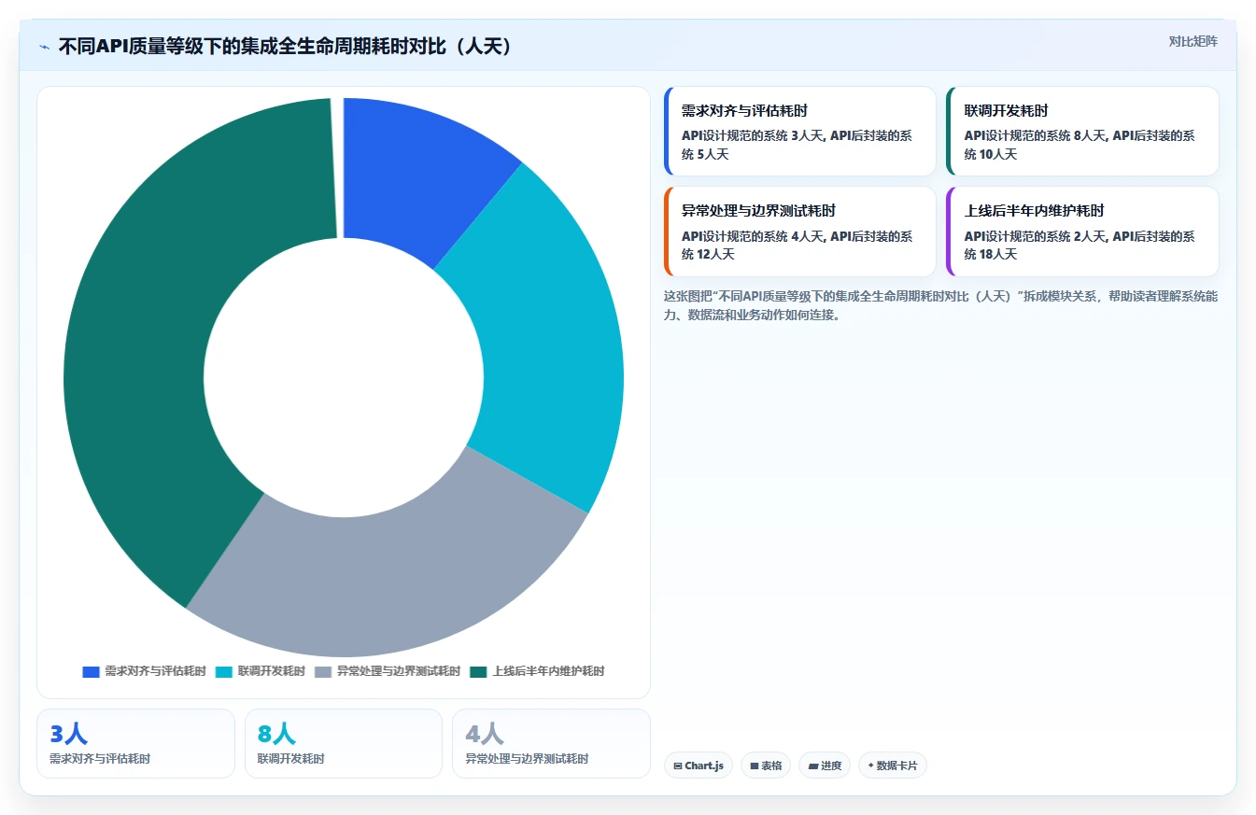Click legend text 需求对齐与评估耗时
The width and height of the screenshot is (1256, 815).
(155, 671)
